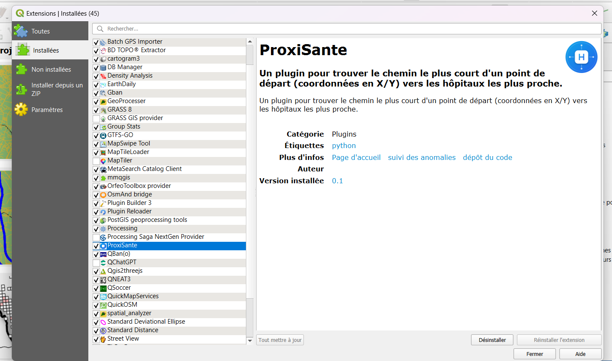
Task: Open the Toutes plugins tab
Action: click(50, 31)
